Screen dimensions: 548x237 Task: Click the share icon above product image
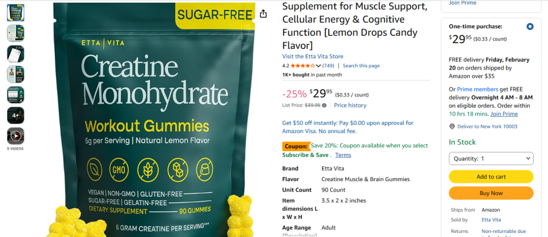pos(263,14)
